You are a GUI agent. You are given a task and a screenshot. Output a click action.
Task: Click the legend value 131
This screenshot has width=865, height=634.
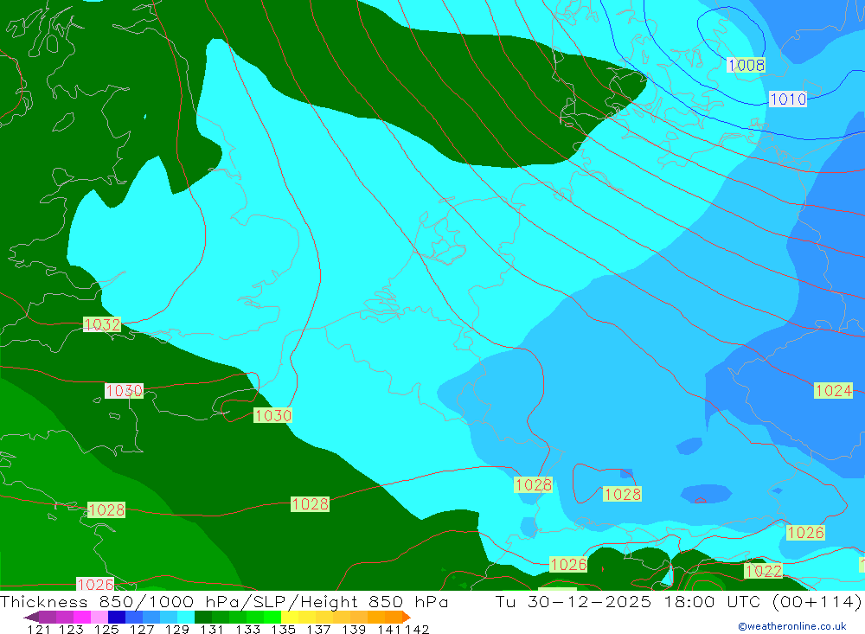212,629
